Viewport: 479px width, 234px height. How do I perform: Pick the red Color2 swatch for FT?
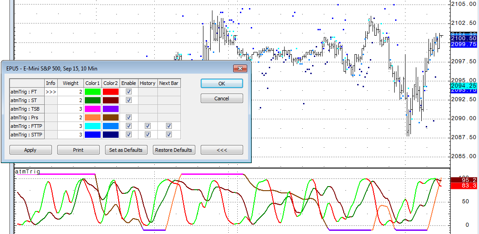click(111, 92)
